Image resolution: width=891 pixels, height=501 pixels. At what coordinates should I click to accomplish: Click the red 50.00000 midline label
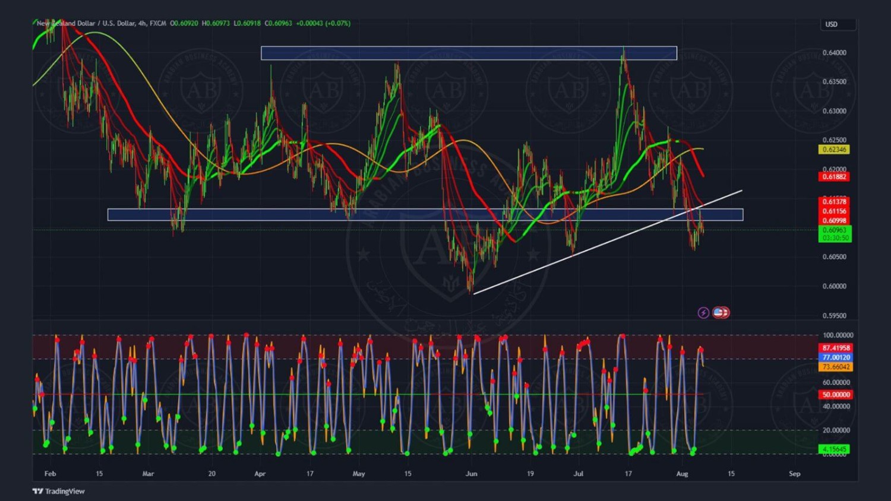[836, 395]
